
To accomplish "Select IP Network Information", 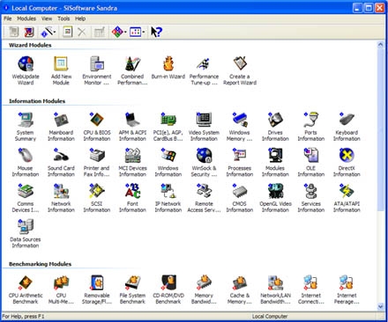I will pos(168,198).
